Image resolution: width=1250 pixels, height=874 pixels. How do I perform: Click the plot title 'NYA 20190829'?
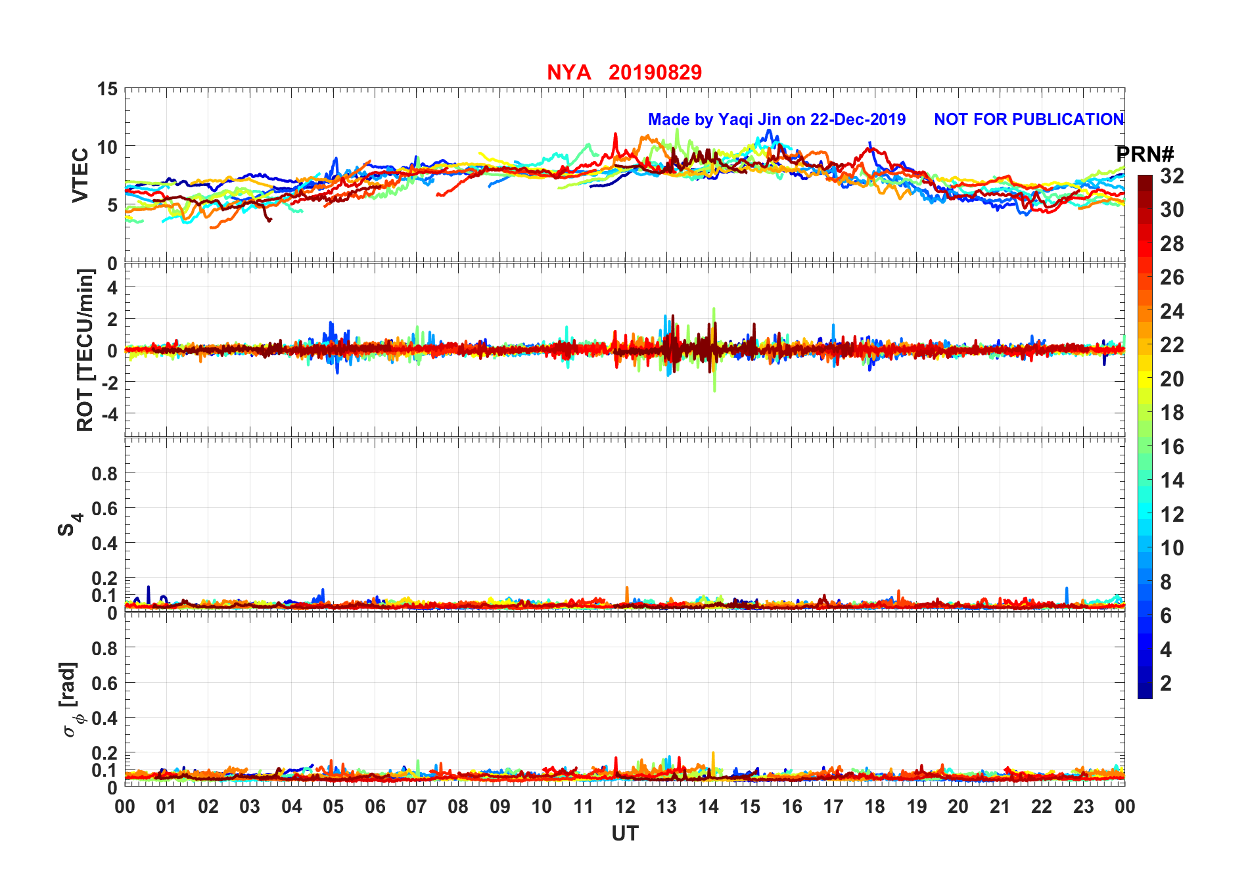(624, 72)
